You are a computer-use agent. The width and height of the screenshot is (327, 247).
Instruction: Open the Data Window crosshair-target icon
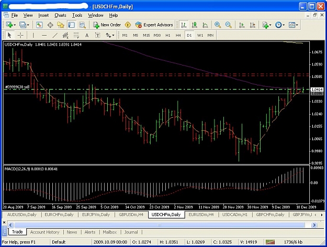click(50, 25)
